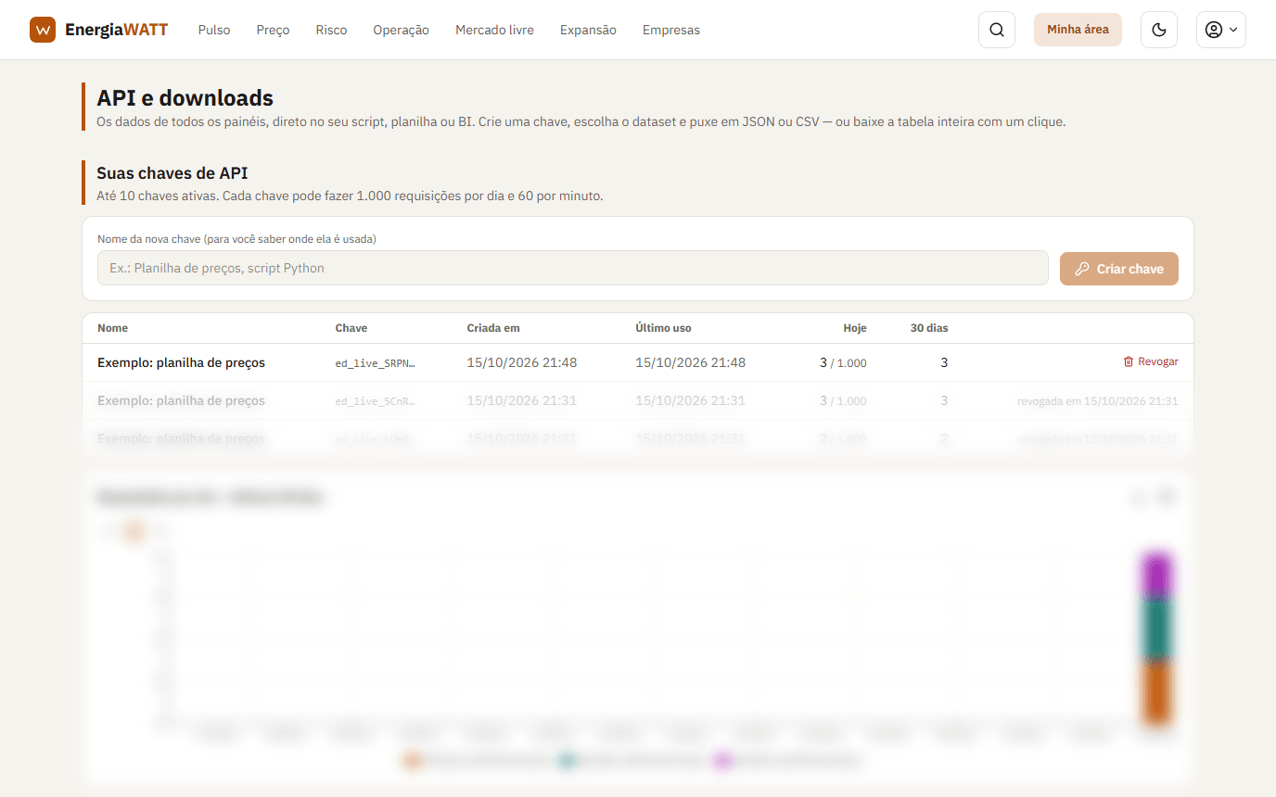This screenshot has width=1276, height=797.
Task: Click the key text ed_live_SRPN…
Action: tap(376, 363)
